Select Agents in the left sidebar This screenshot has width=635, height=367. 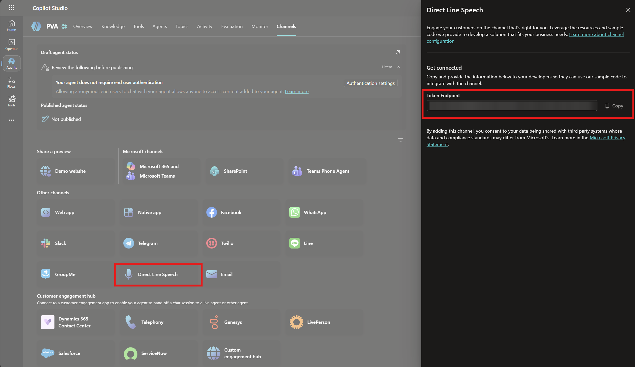pos(12,63)
